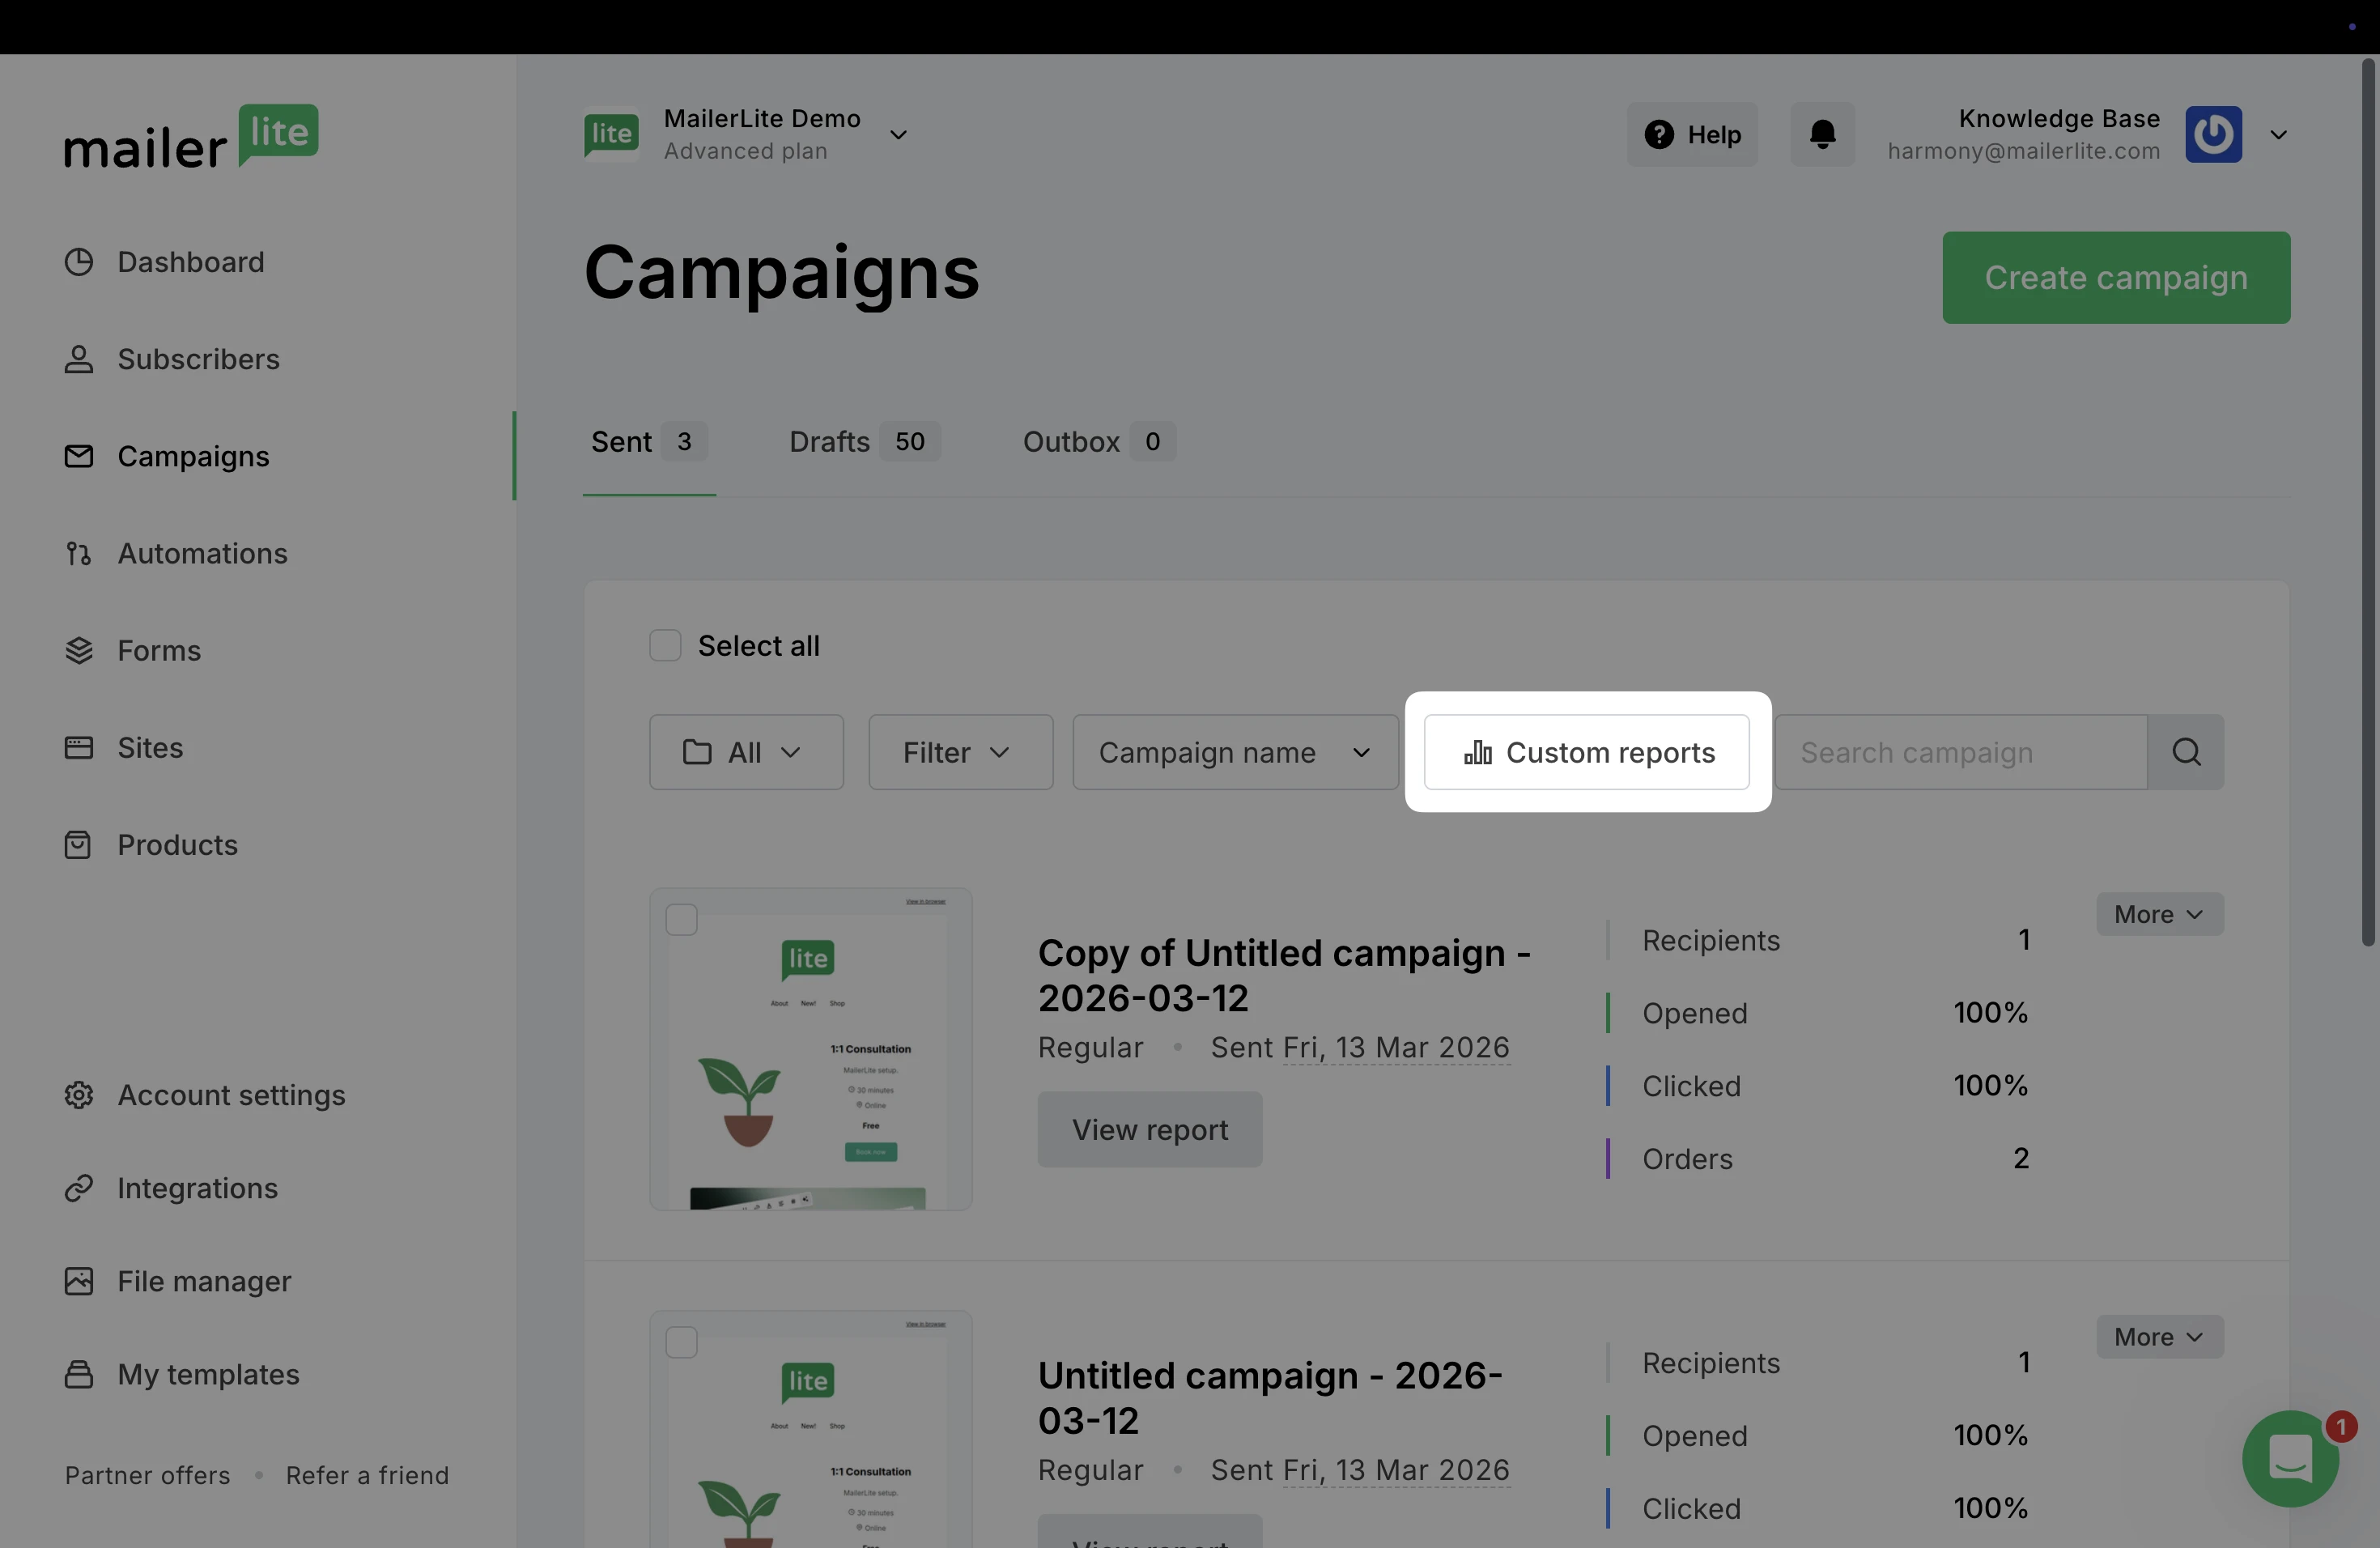
Task: Click the Products bag icon
Action: [x=78, y=845]
